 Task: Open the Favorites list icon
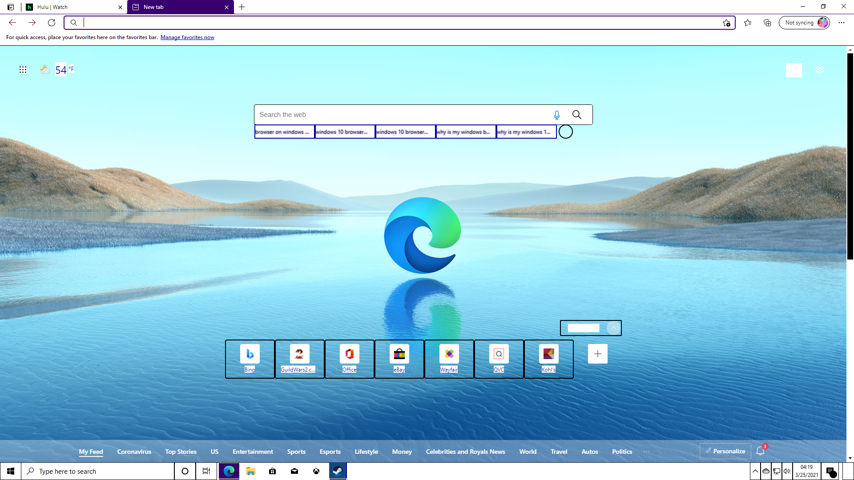748,23
